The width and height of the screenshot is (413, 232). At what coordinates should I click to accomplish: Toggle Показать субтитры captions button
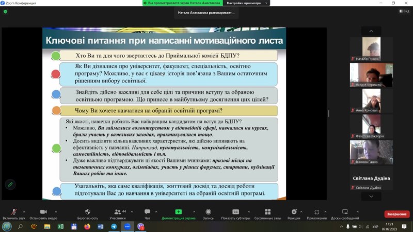click(x=236, y=214)
